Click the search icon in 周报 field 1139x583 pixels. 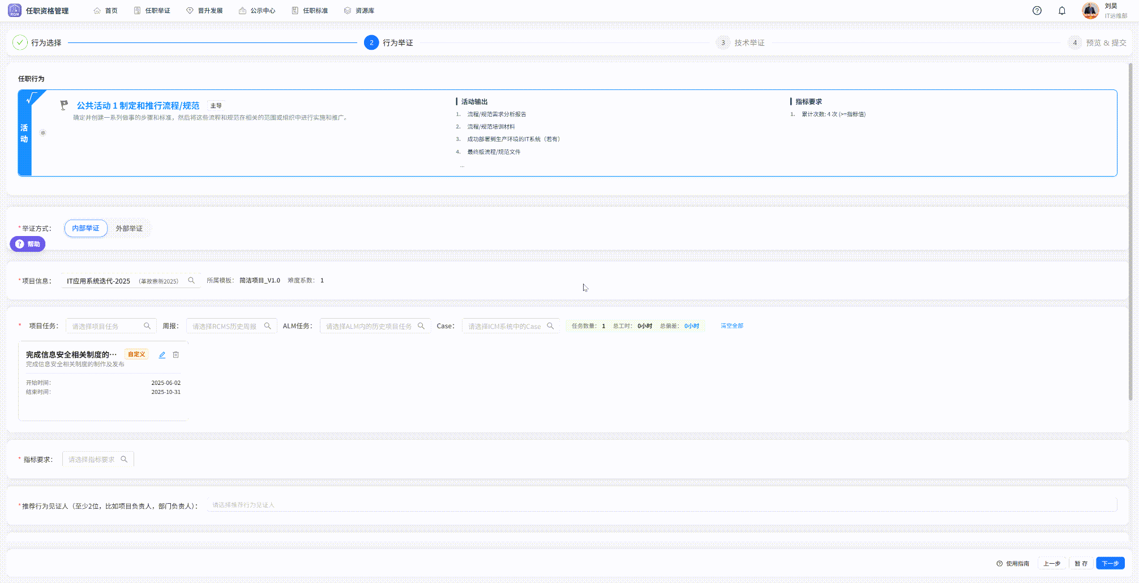268,326
